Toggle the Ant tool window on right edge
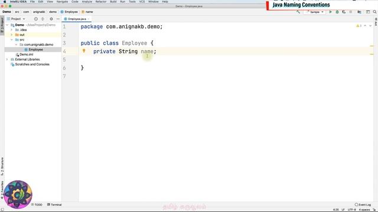The width and height of the screenshot is (378, 212). pos(376,22)
